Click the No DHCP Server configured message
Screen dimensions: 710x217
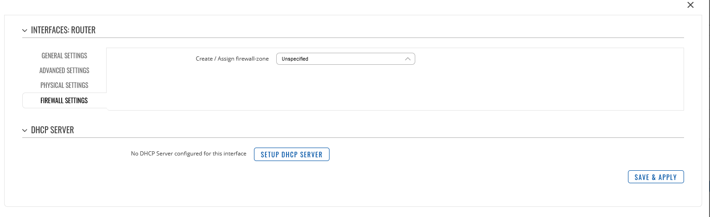pyautogui.click(x=189, y=154)
